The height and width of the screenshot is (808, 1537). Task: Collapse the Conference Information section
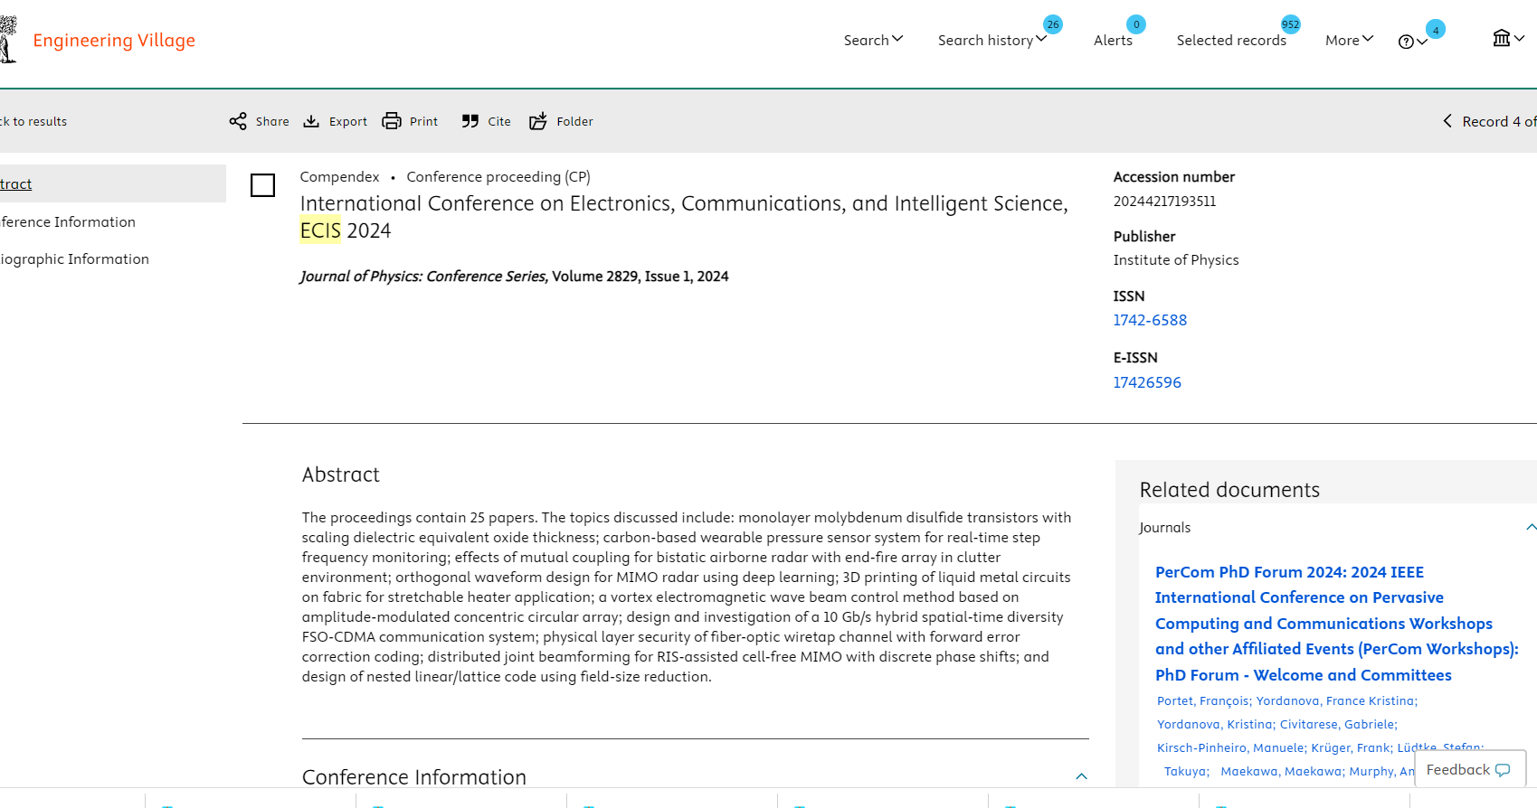tap(1081, 776)
